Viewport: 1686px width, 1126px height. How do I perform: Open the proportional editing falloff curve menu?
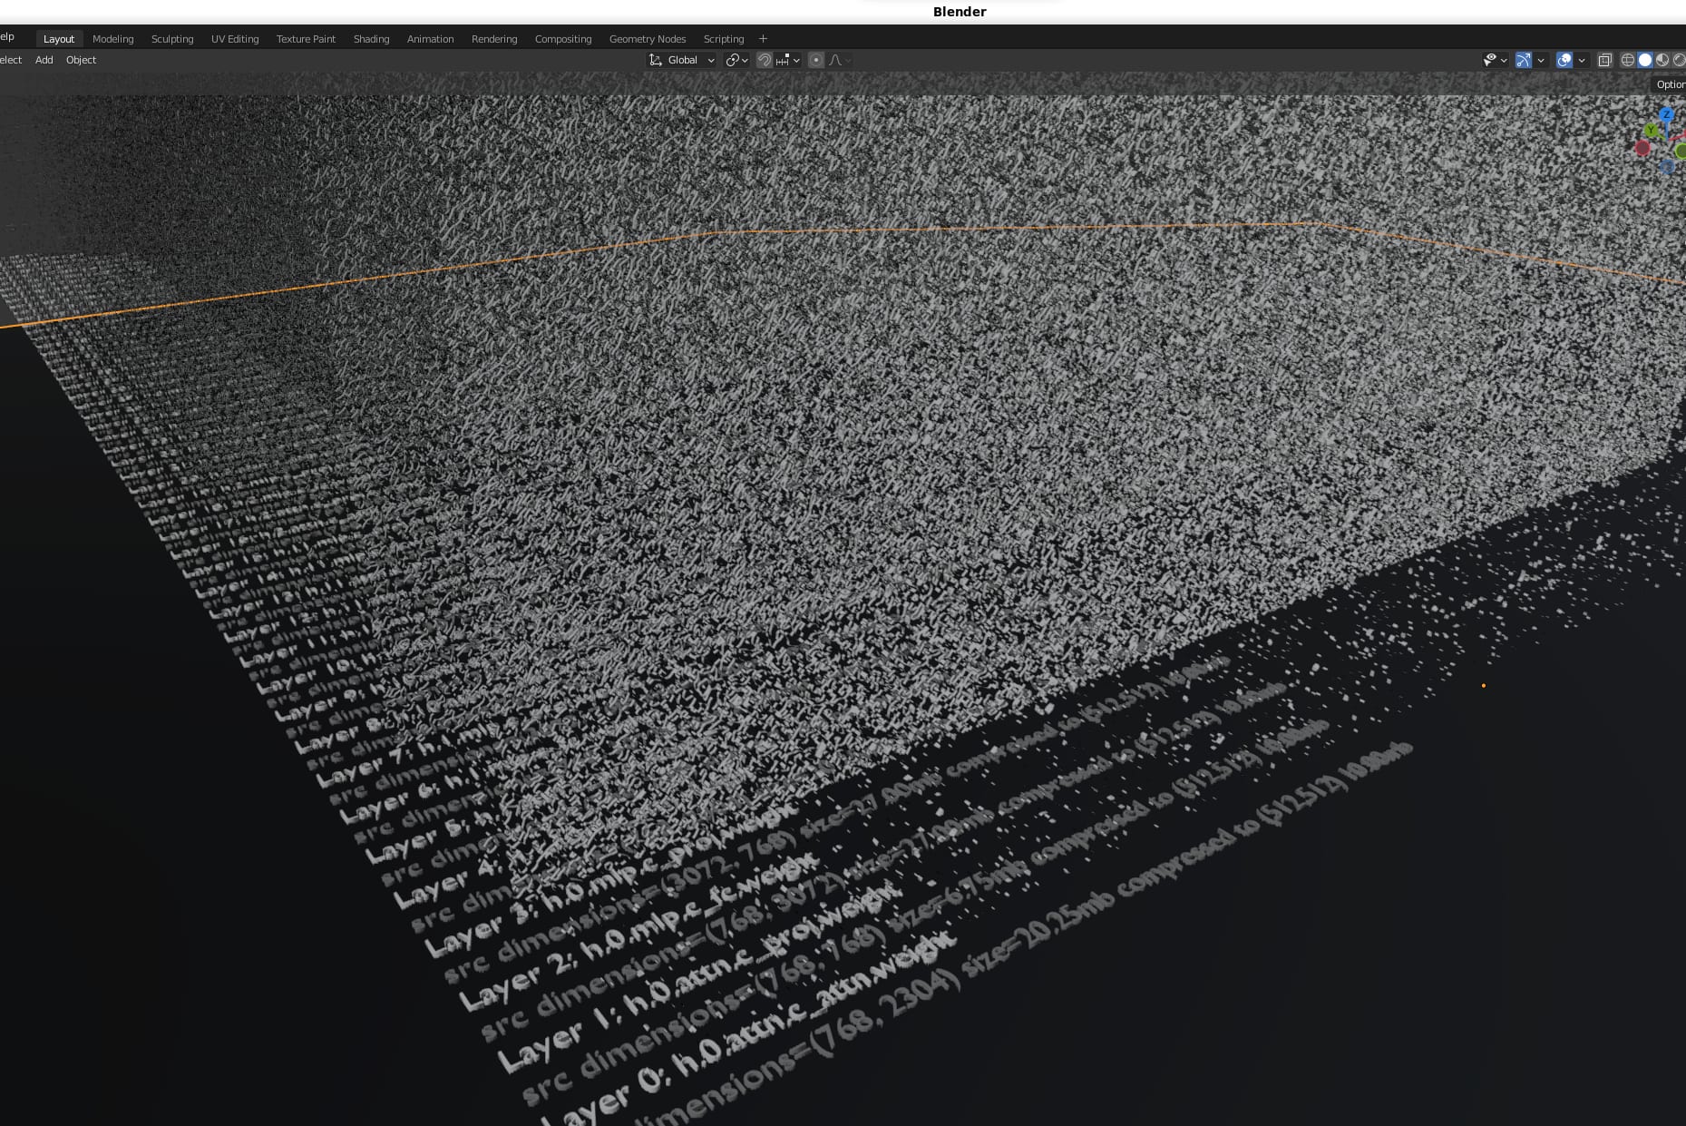(839, 60)
